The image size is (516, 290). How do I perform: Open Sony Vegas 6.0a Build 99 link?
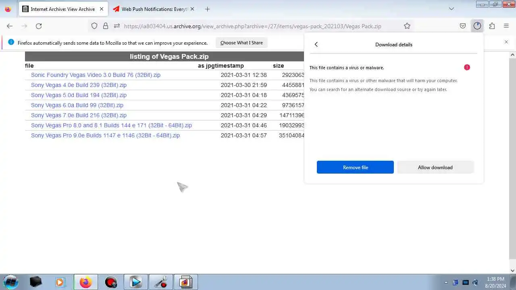pos(77,105)
